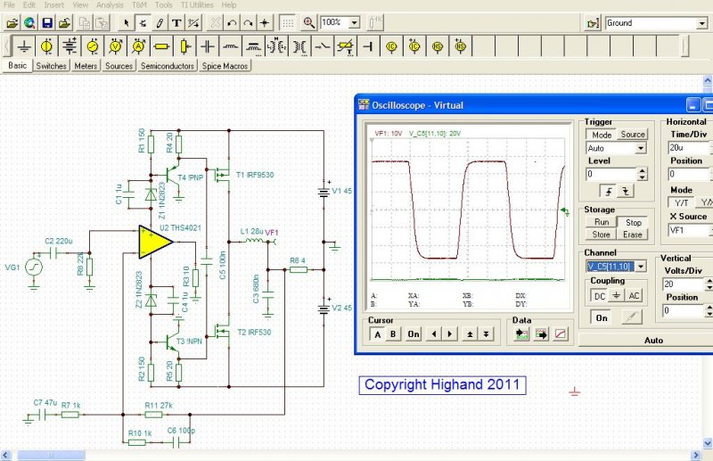
Task: Insert the Jumper component
Action: tap(368, 46)
